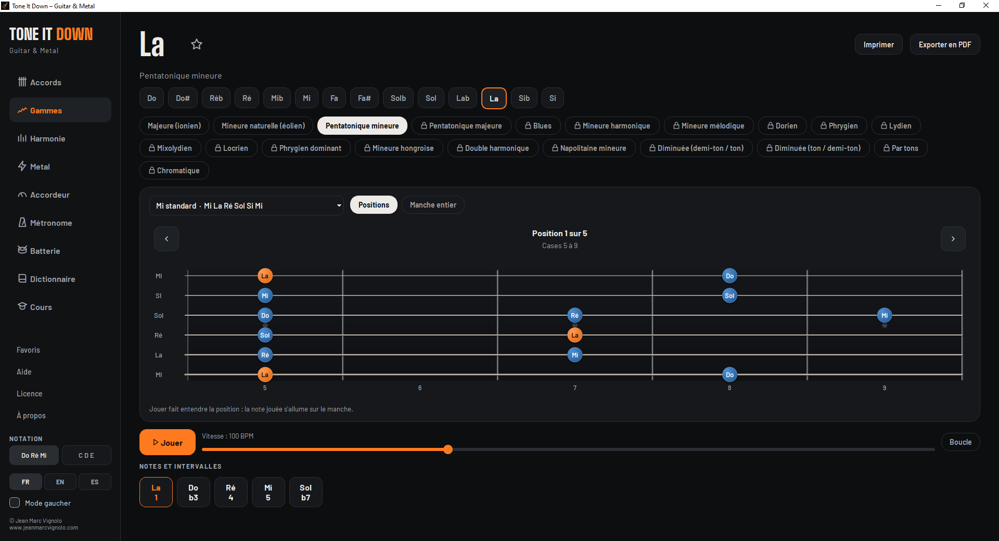
Task: Open the Mi standard tuning dropdown
Action: (x=247, y=205)
